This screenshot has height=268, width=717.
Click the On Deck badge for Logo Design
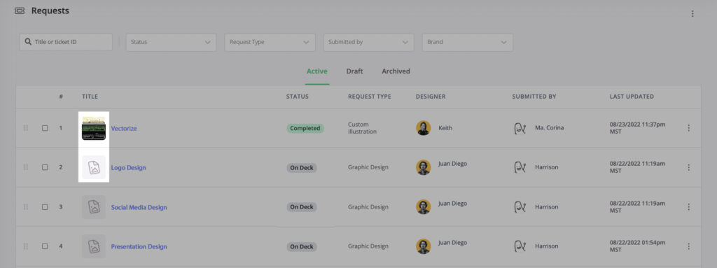(302, 168)
